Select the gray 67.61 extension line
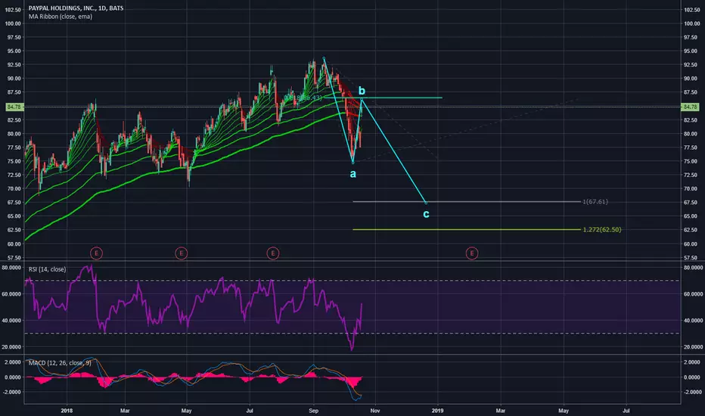 click(x=467, y=201)
